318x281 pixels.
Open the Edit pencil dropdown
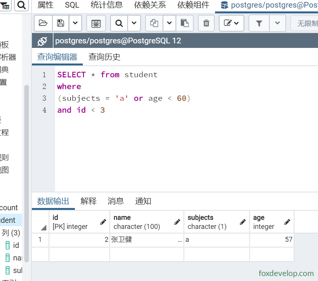point(231,23)
